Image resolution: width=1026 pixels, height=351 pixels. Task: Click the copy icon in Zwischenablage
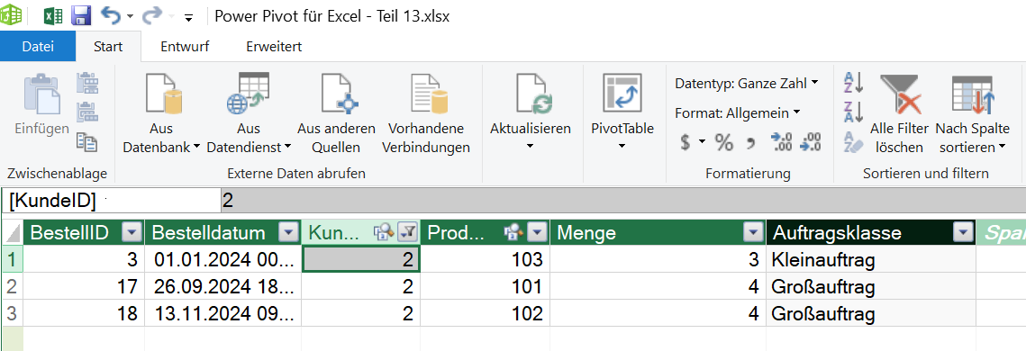87,142
